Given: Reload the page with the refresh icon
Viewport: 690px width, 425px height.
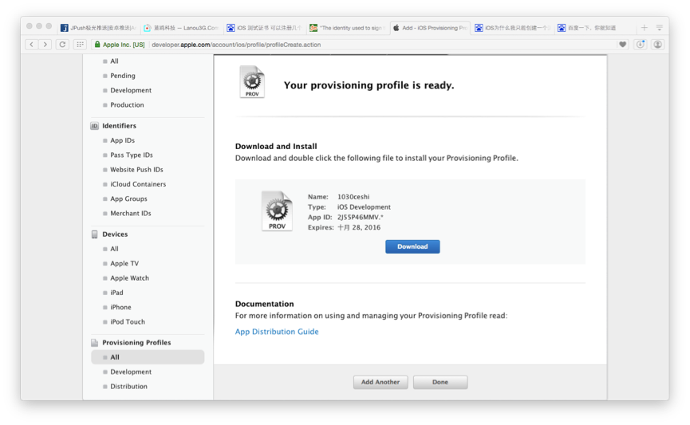Looking at the screenshot, I should tap(62, 45).
